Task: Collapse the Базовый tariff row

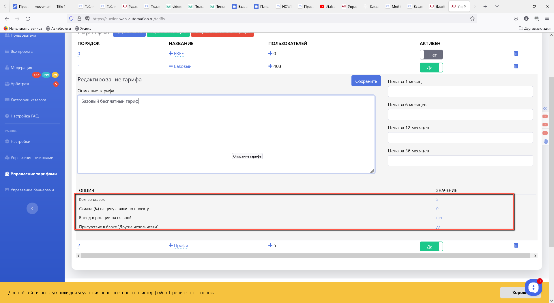Action: pyautogui.click(x=171, y=66)
